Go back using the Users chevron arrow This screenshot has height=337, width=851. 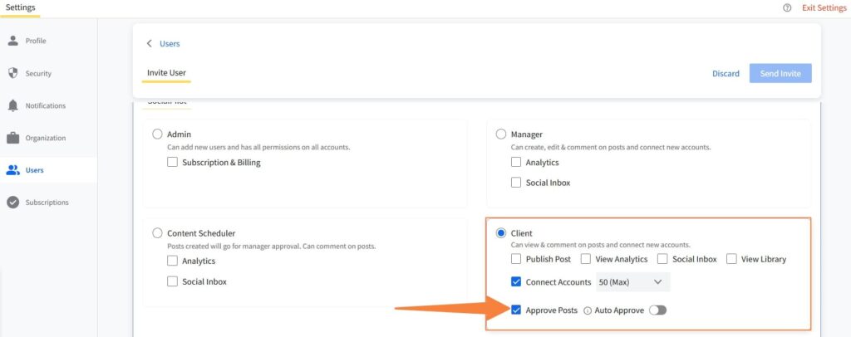(150, 43)
